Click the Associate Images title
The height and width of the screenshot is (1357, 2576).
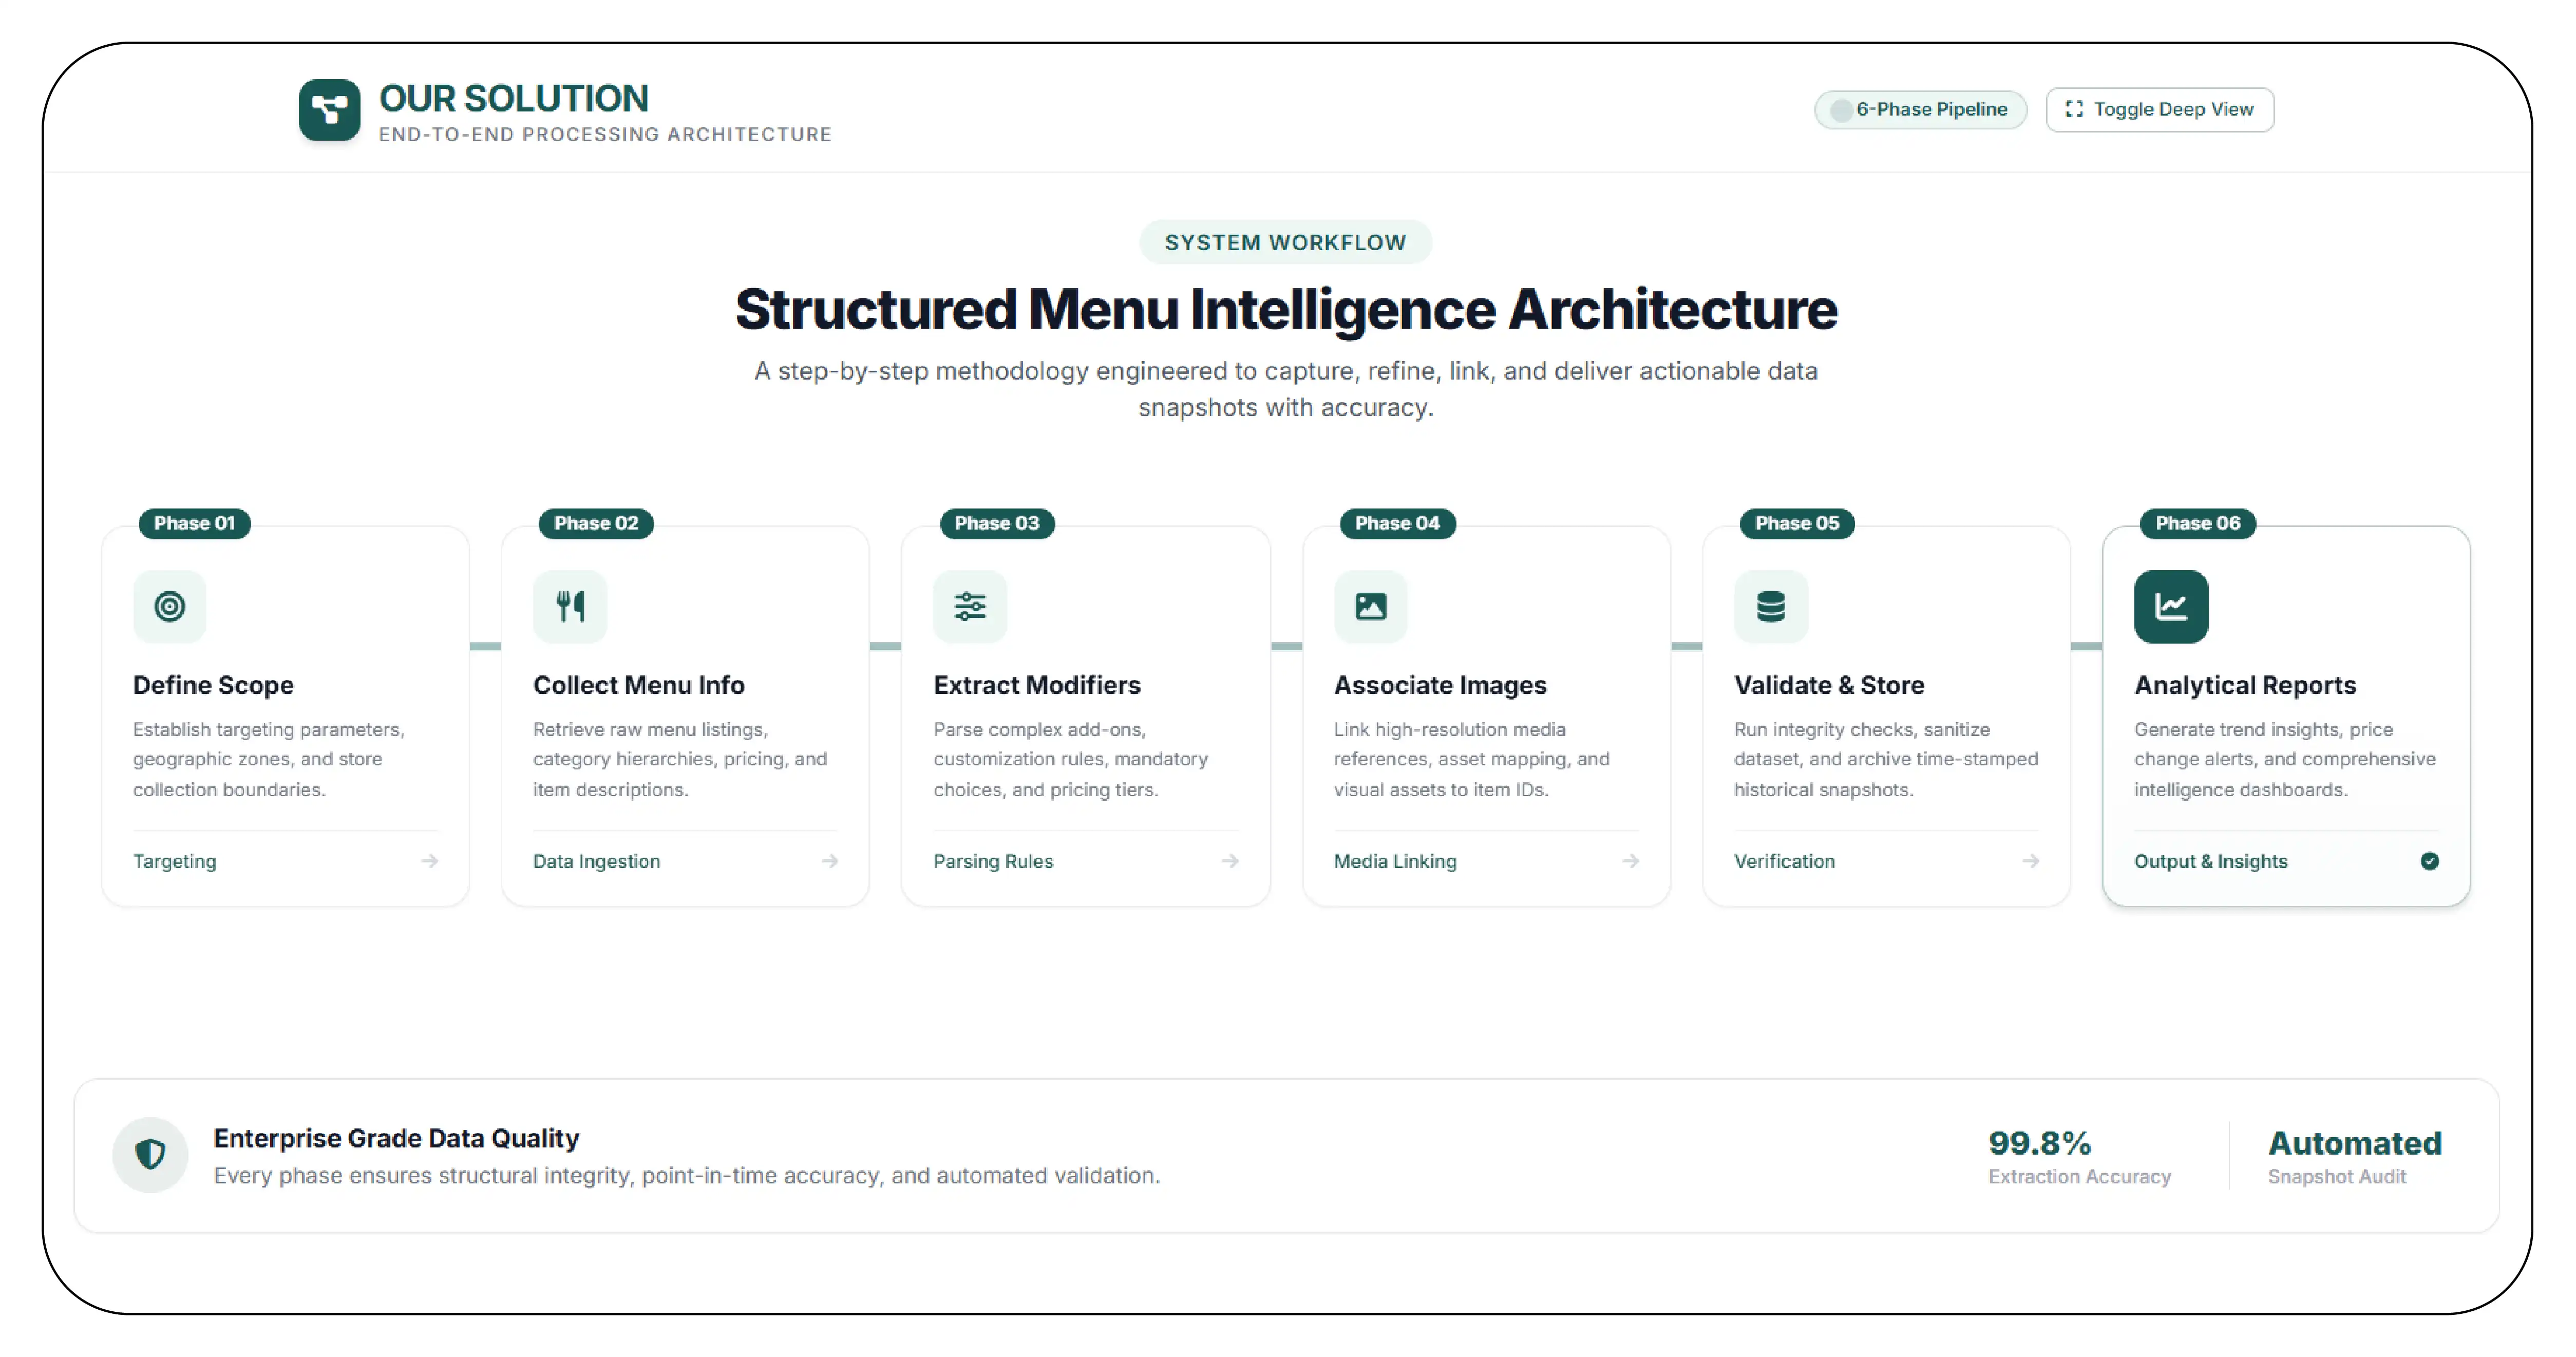point(1440,685)
